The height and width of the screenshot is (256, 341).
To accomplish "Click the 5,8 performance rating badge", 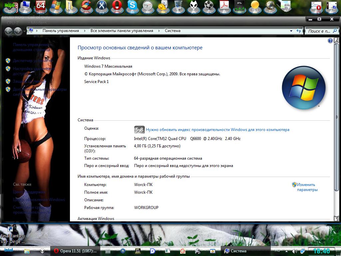I will 140,130.
